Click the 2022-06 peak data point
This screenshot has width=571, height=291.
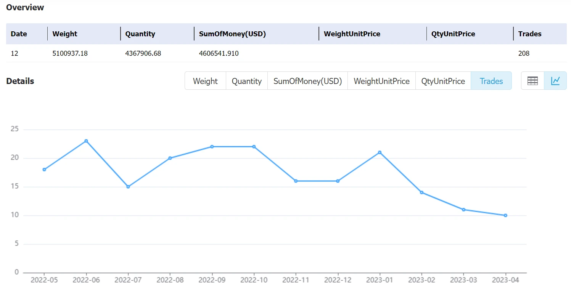click(86, 141)
